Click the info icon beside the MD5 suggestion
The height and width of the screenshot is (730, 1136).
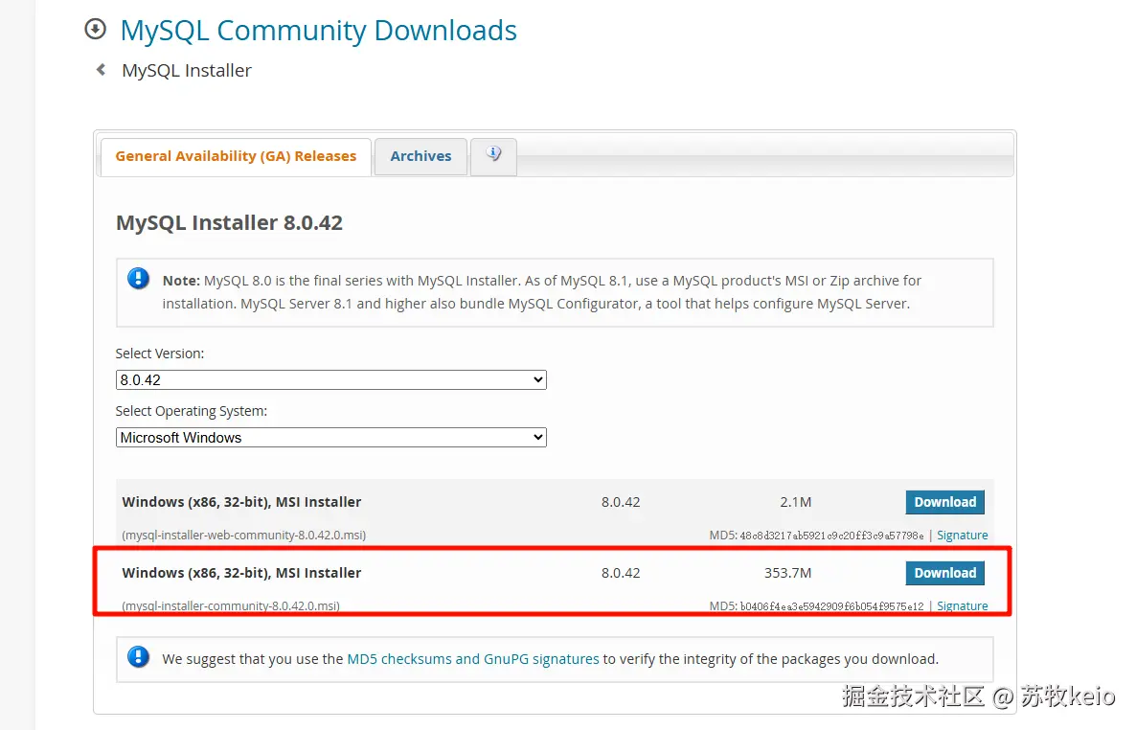[138, 657]
